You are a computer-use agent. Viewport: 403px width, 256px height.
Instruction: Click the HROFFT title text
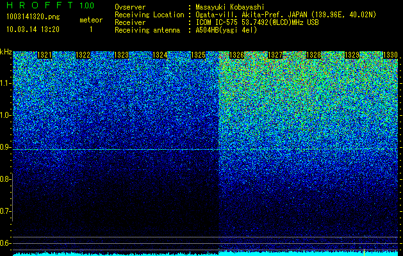pyautogui.click(x=40, y=5)
